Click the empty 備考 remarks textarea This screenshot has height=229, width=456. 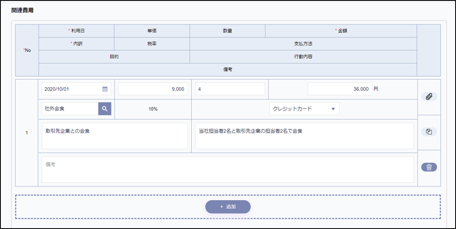tap(227, 169)
